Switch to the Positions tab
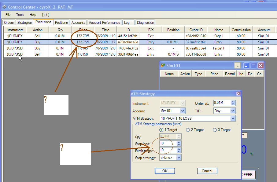 61,23
